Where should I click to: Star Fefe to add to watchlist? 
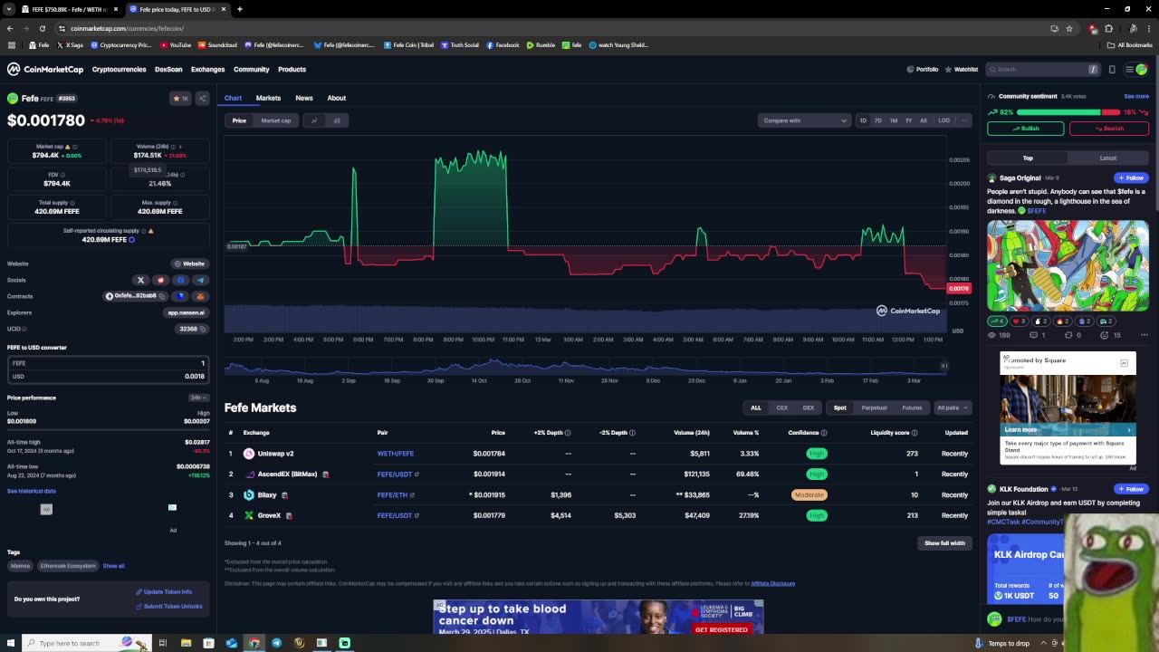[x=181, y=98]
